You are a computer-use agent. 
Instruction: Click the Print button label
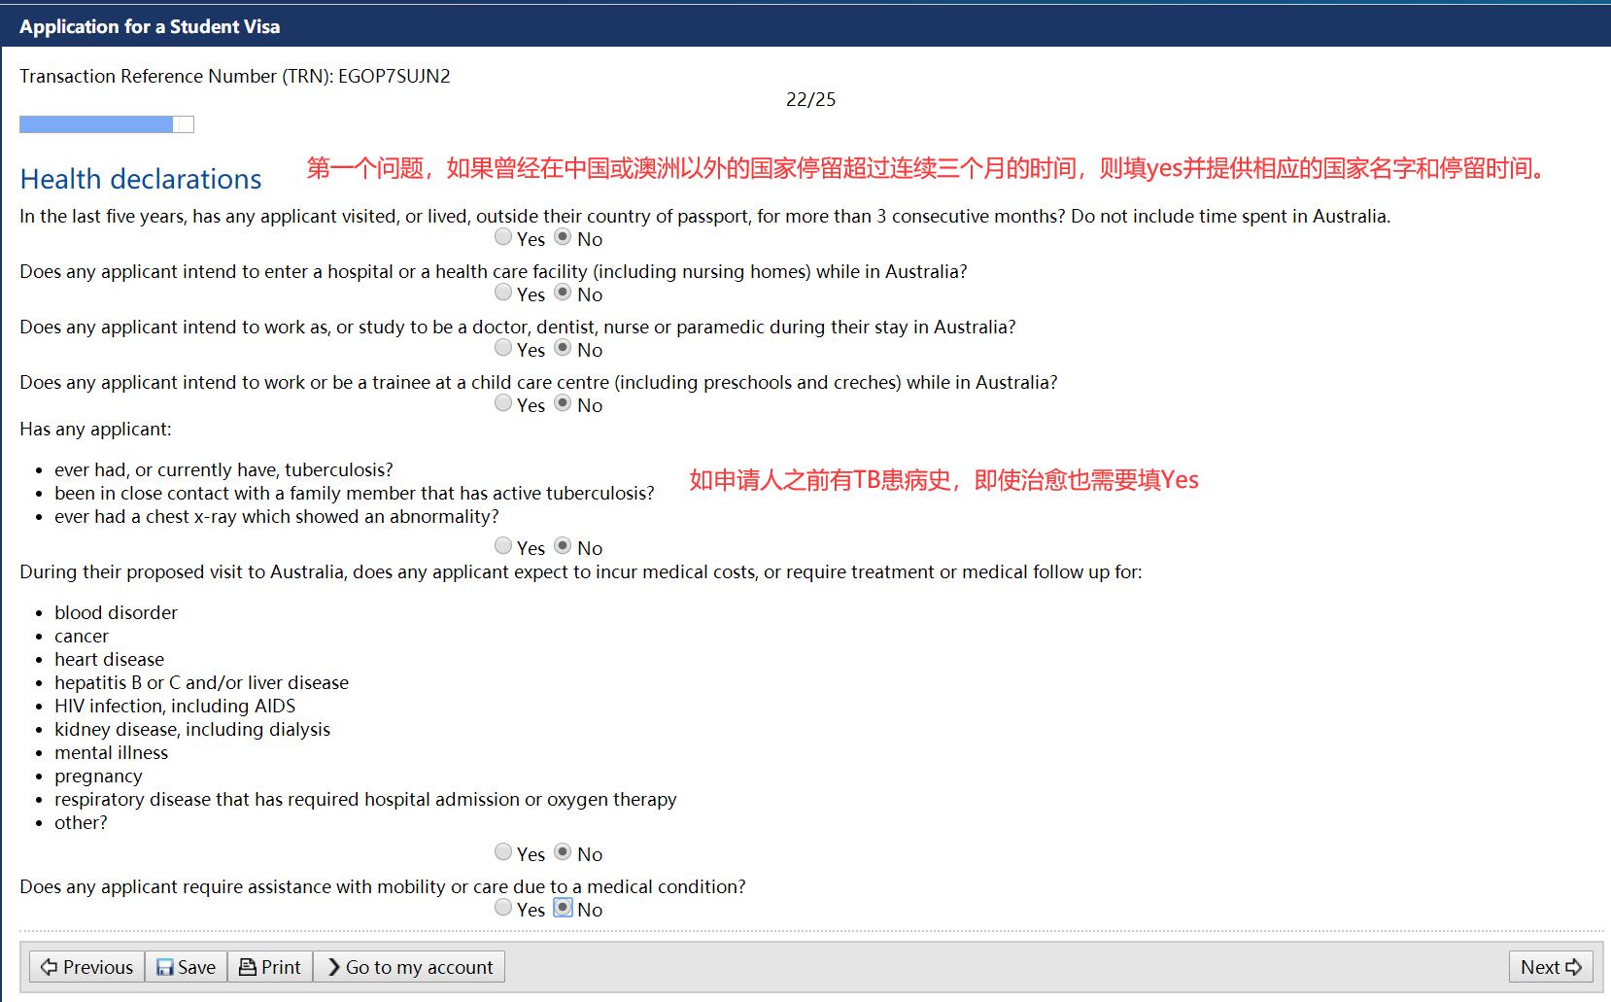click(281, 967)
